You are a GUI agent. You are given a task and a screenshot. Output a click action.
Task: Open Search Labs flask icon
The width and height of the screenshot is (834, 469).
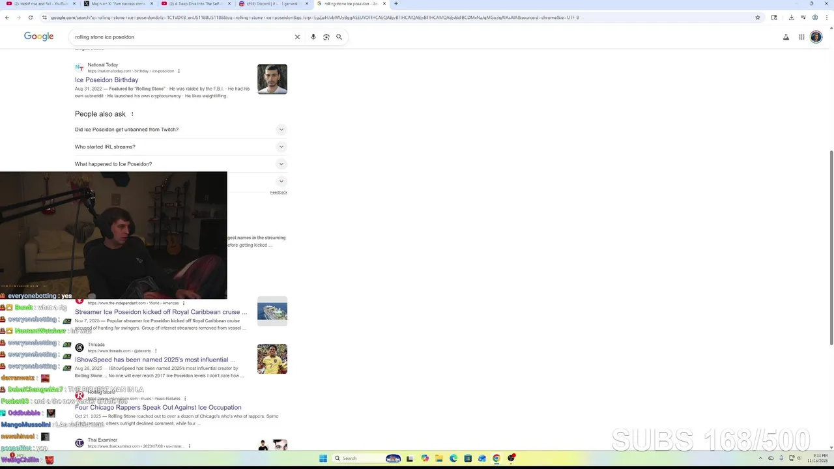coord(786,37)
